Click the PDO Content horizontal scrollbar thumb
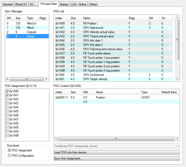 pyautogui.click(x=116, y=139)
